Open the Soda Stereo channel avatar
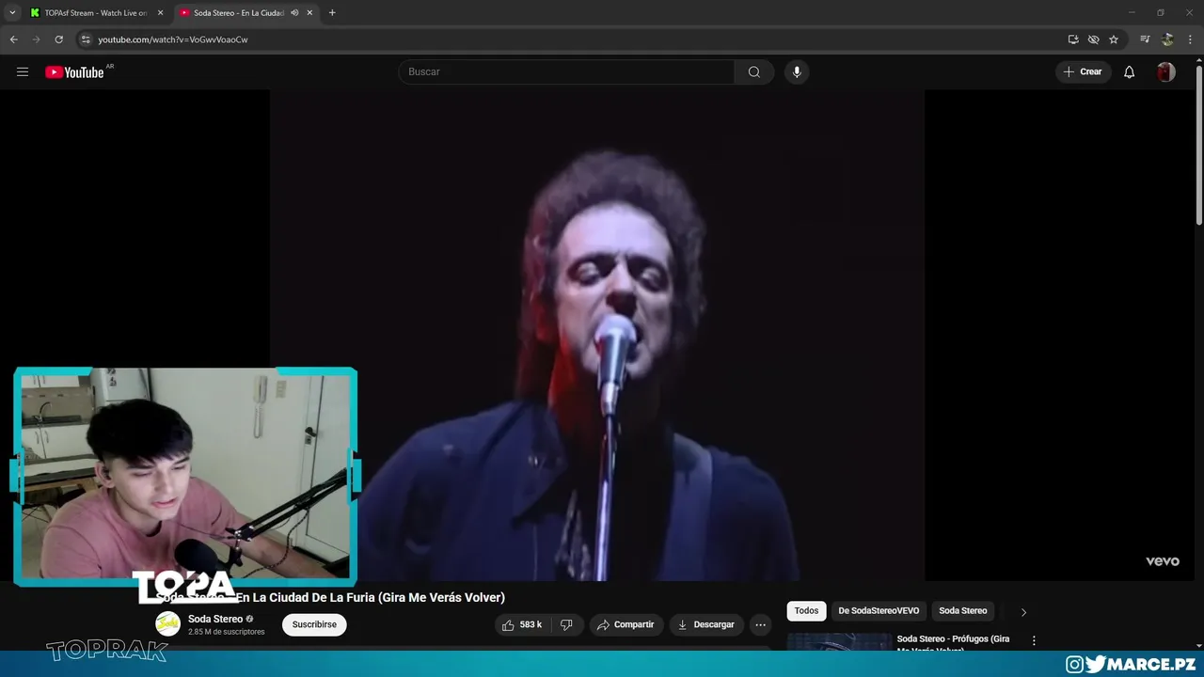Screen dimensions: 1204x677 pyautogui.click(x=167, y=624)
